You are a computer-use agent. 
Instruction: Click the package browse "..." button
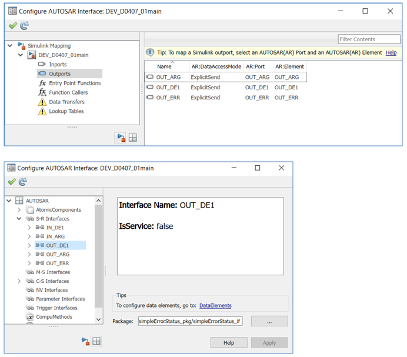pos(269,322)
